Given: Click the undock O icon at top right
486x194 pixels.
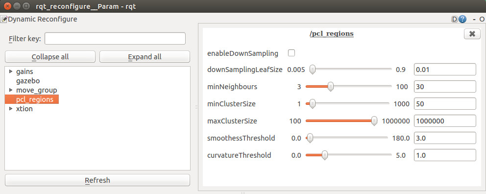Looking at the screenshot, I should tap(482, 20).
